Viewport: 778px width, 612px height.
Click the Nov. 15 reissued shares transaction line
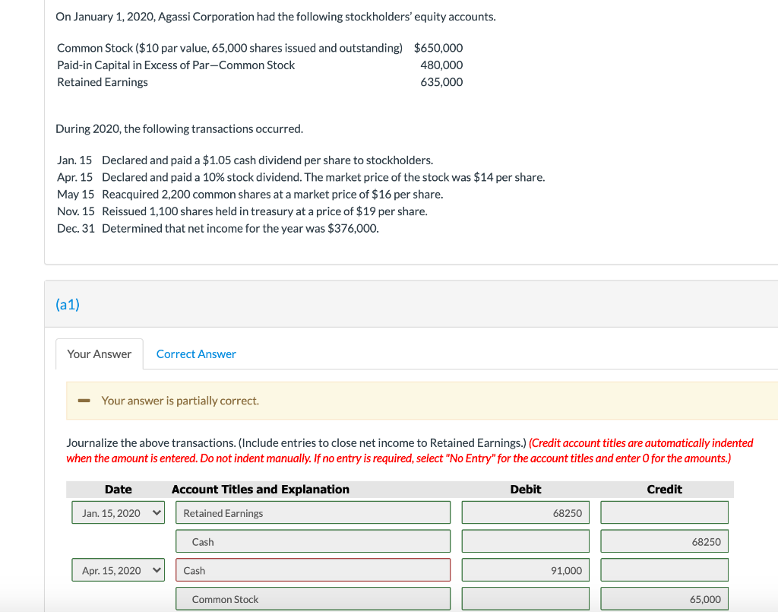[x=242, y=211]
